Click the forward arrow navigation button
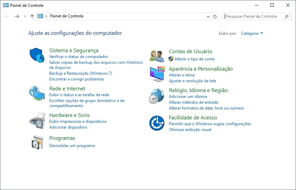Screen dimensions: 296x190 coord(17,16)
